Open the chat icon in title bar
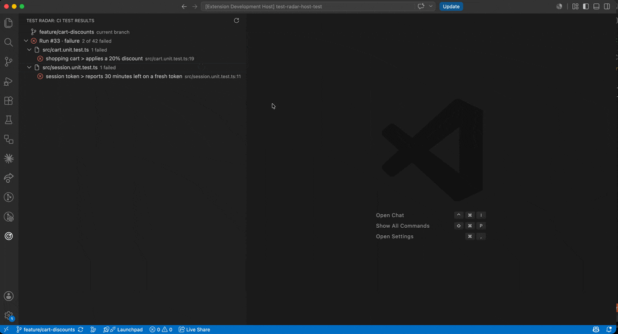618x334 pixels. pyautogui.click(x=421, y=6)
